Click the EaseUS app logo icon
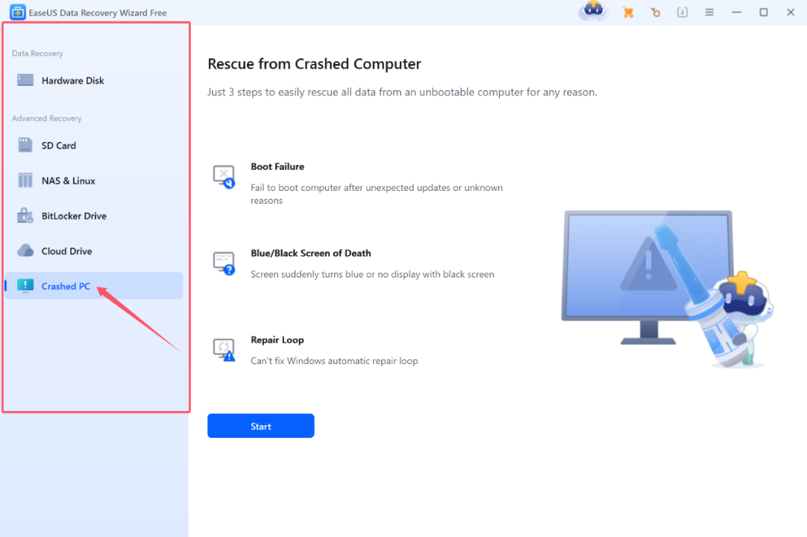 (17, 12)
